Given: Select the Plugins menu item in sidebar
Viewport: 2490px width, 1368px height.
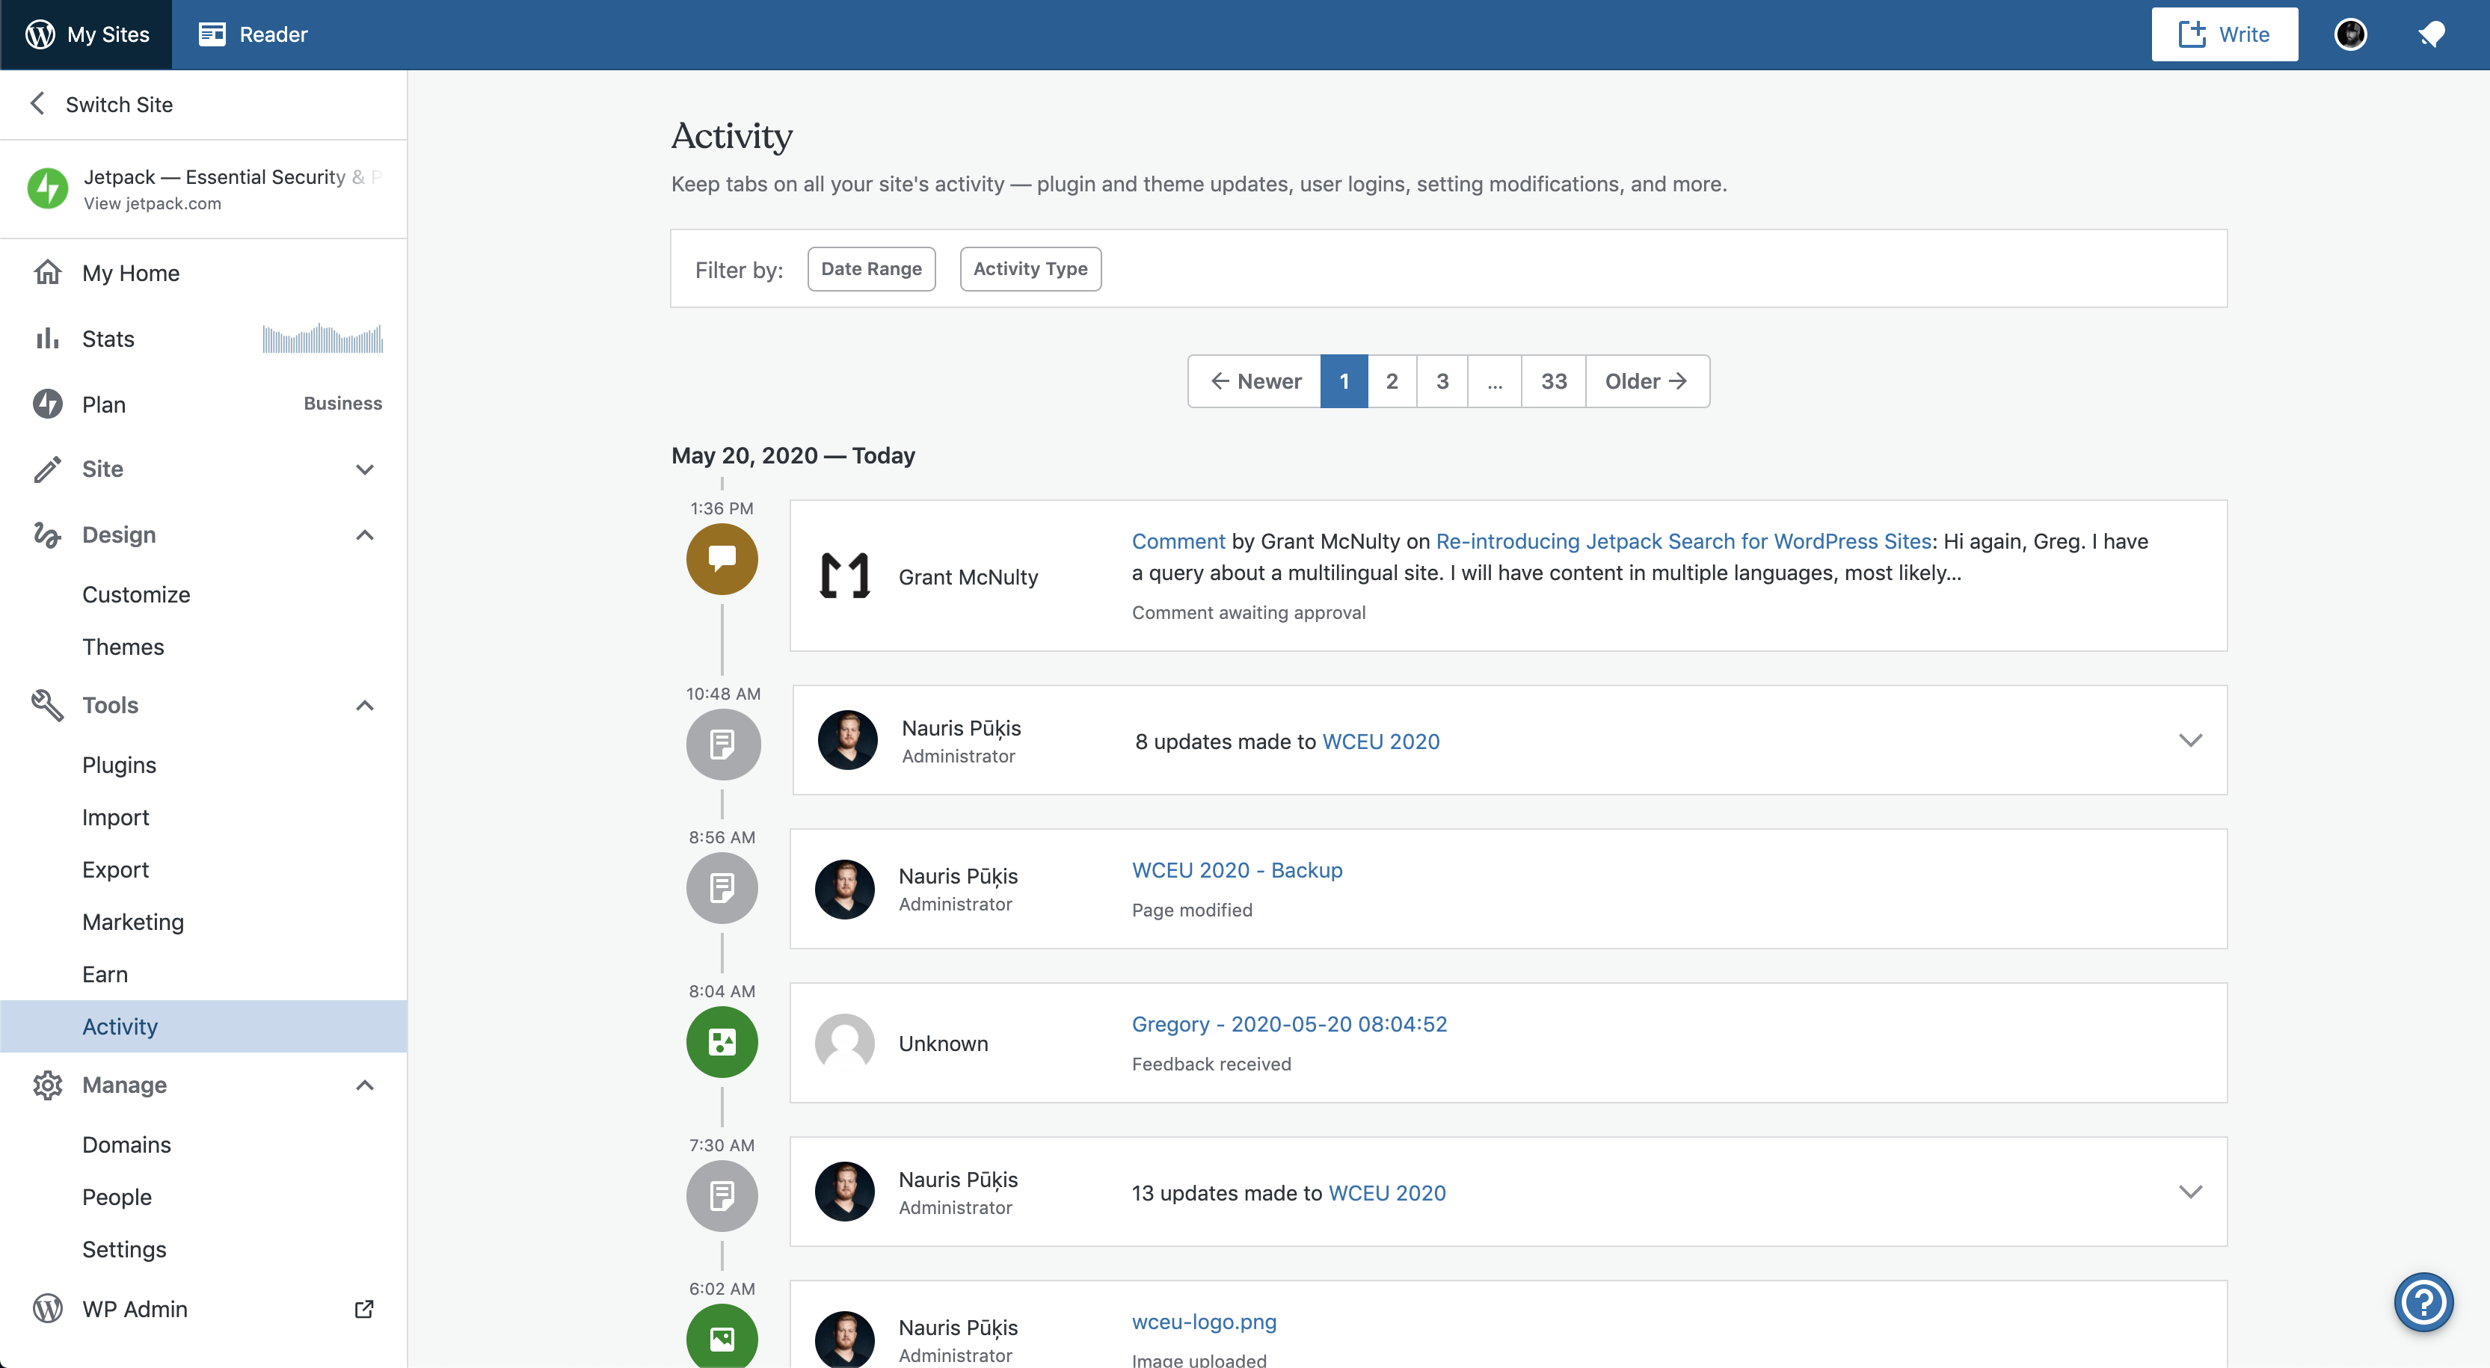Looking at the screenshot, I should [x=118, y=765].
